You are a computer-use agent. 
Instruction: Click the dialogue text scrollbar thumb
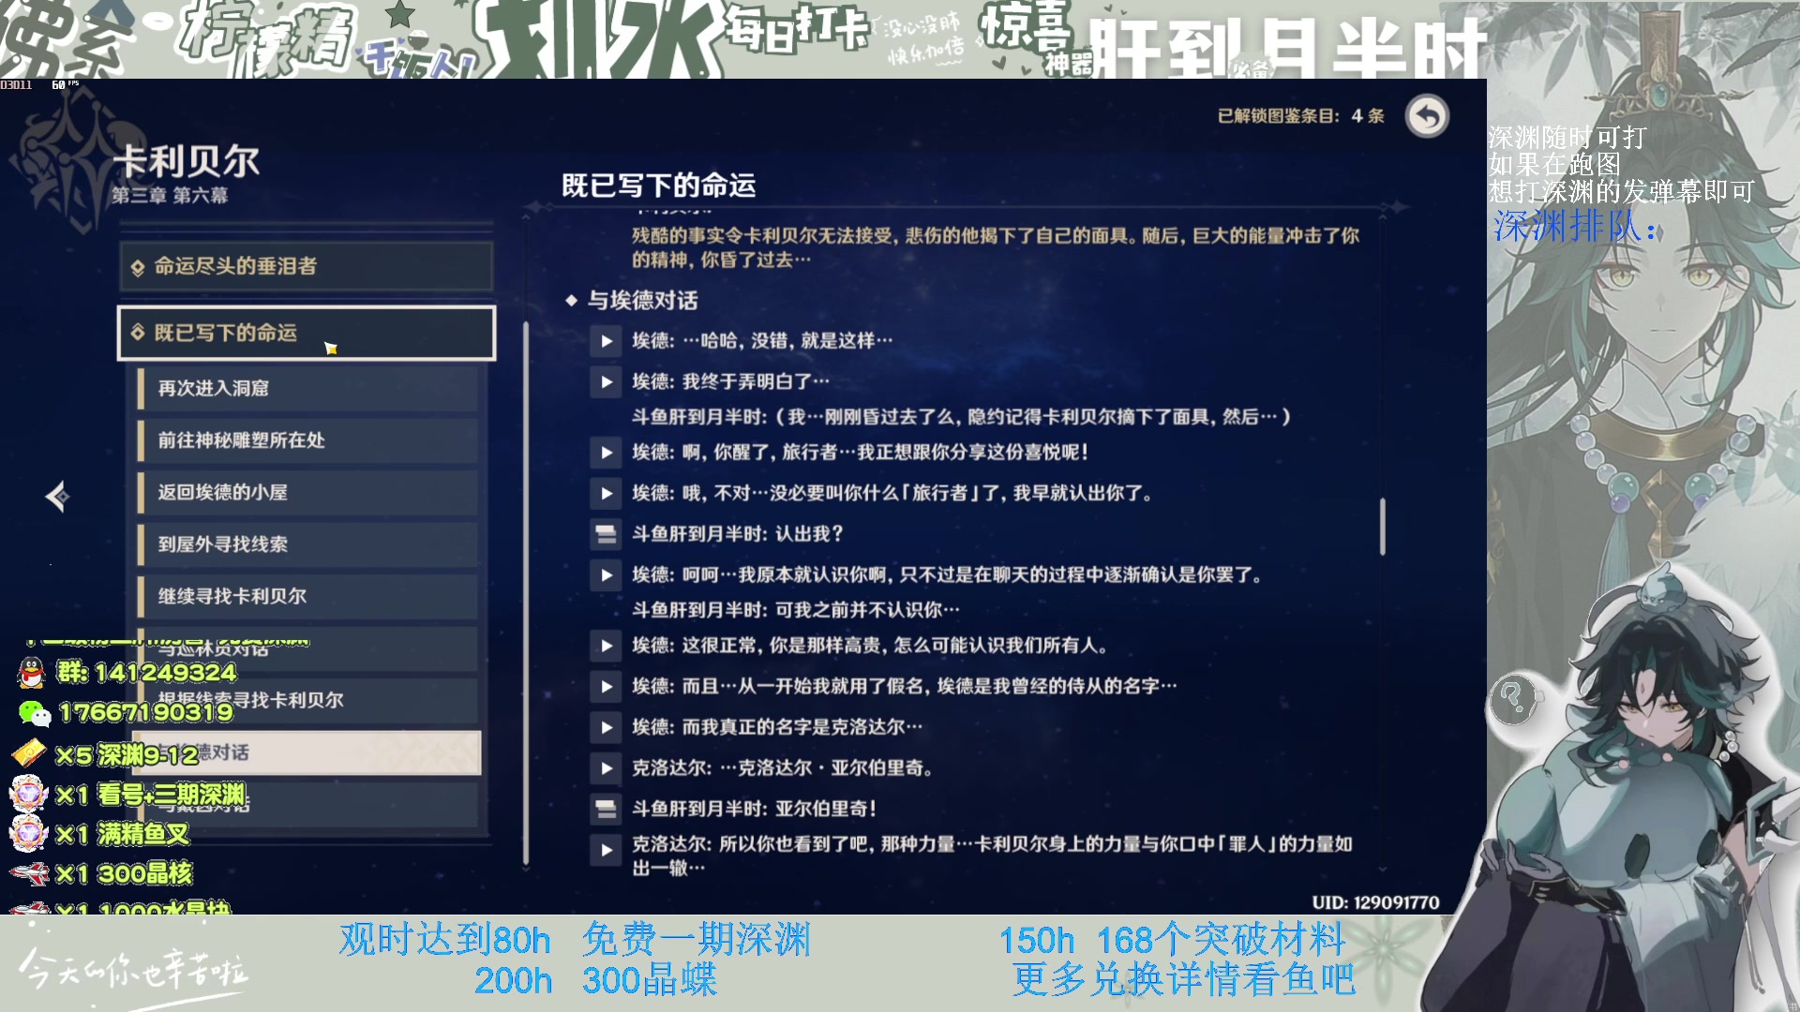1383,527
